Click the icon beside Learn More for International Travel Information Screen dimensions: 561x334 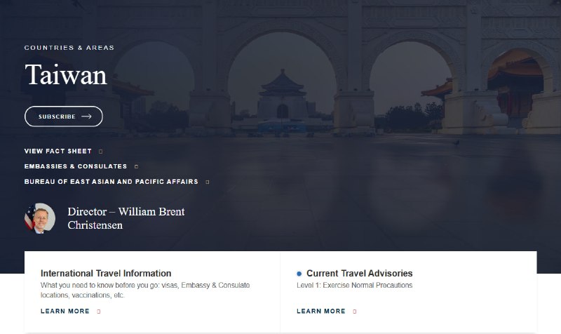tap(99, 312)
